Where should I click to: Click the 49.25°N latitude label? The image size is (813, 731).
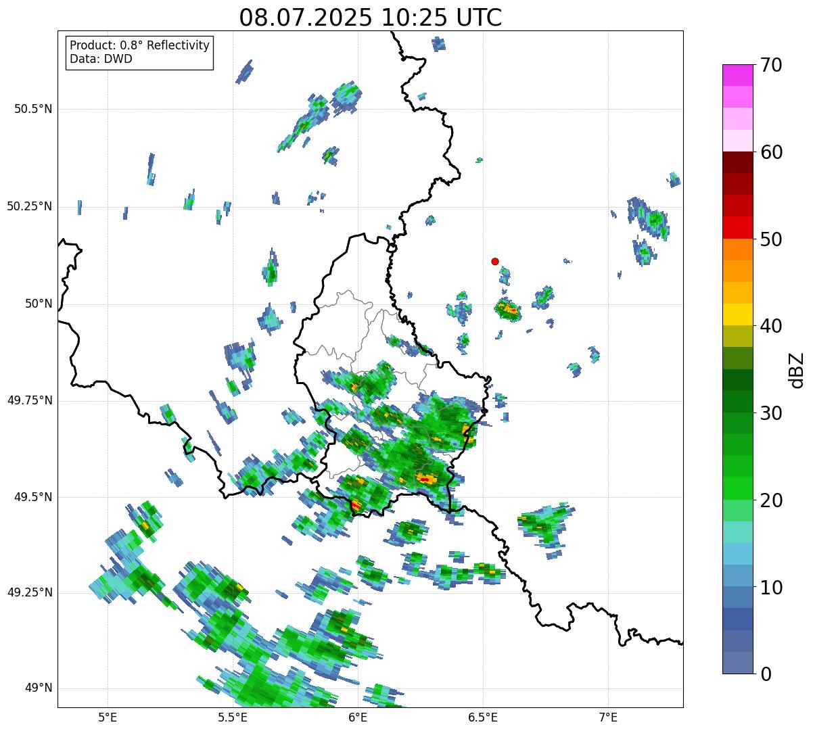click(30, 593)
